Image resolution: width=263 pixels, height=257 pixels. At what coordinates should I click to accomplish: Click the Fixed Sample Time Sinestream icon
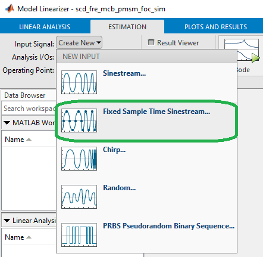click(x=79, y=120)
